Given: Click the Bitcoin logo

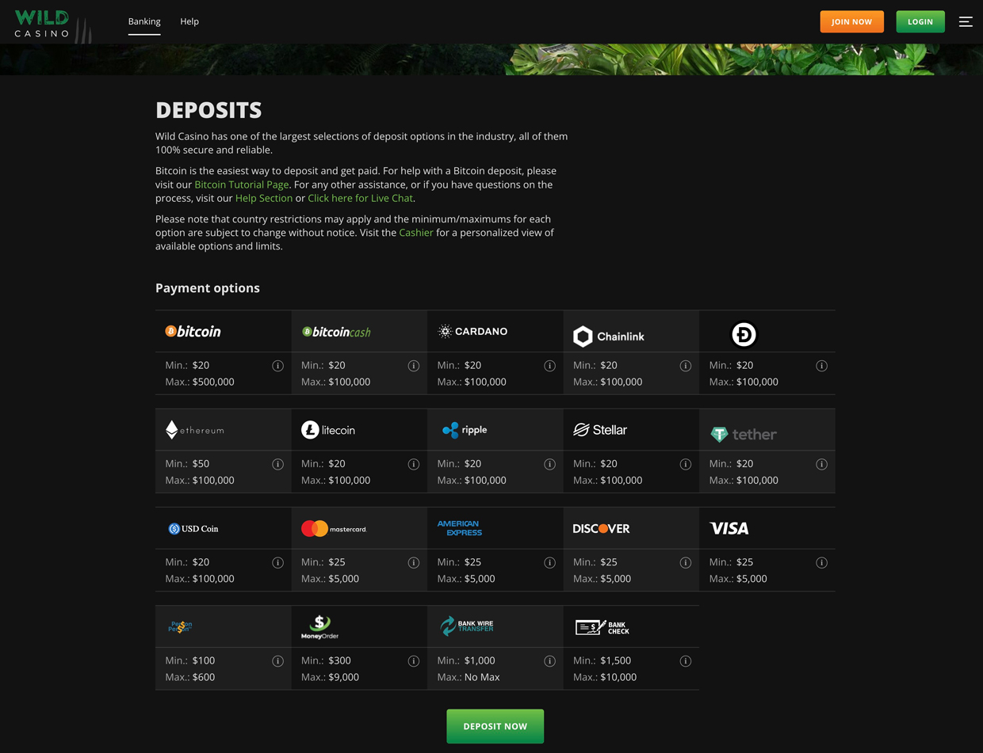Looking at the screenshot, I should point(193,331).
